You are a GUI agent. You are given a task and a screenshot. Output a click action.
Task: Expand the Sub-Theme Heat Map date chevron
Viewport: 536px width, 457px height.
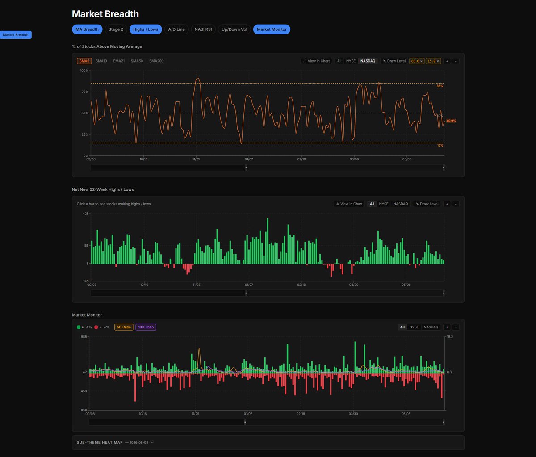(152, 443)
